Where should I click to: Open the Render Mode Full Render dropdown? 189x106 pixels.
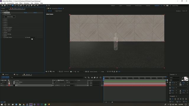coord(30,37)
